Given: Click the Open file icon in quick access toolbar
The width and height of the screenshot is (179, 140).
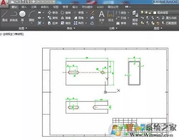Looking at the screenshot, I should click(x=18, y=2).
